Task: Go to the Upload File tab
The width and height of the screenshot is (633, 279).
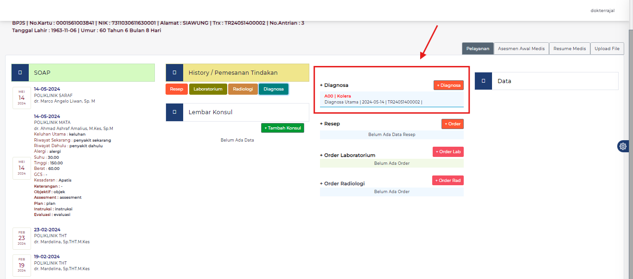Action: click(607, 49)
